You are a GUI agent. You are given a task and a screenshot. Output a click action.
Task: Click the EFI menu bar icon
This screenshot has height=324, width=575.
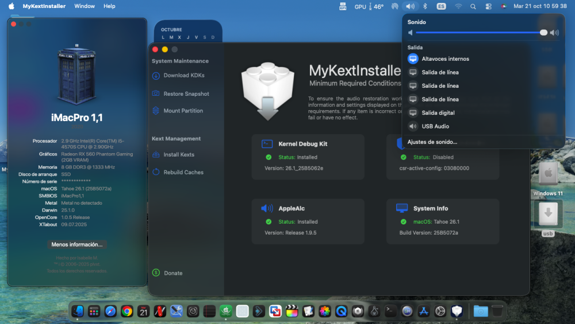click(343, 6)
